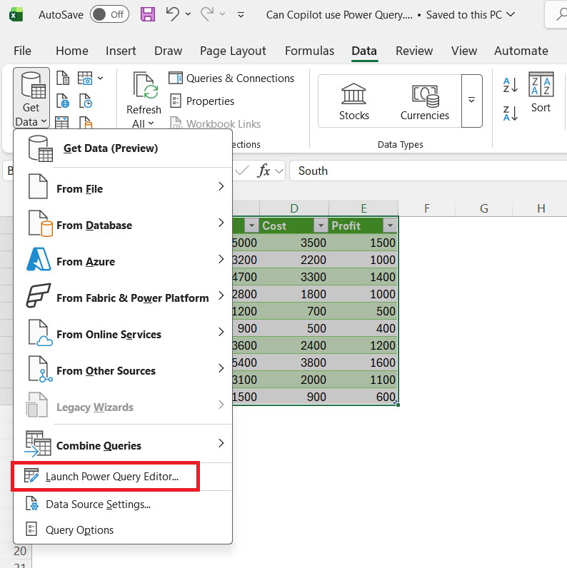This screenshot has height=568, width=567.
Task: Click the Cost cell showing 2400
Action: pos(294,345)
